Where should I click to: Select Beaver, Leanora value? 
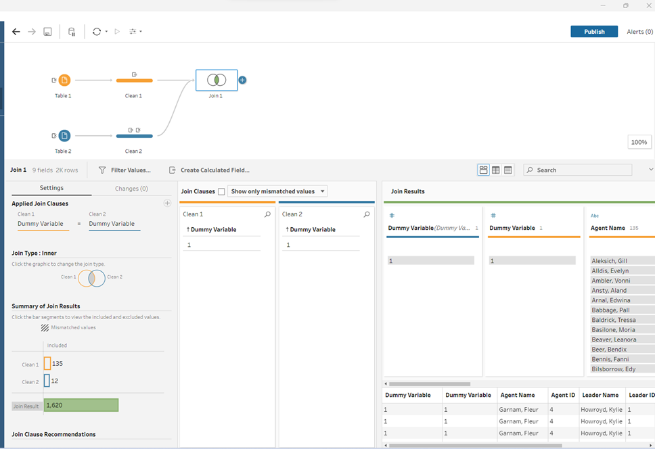click(623, 339)
